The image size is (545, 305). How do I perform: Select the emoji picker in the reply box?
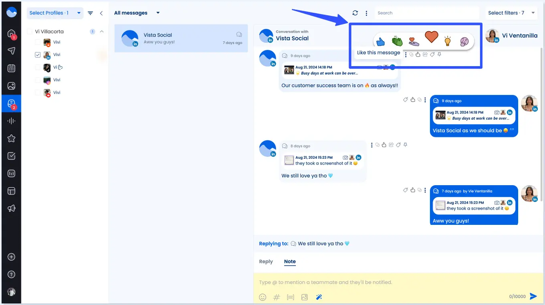coord(262,297)
